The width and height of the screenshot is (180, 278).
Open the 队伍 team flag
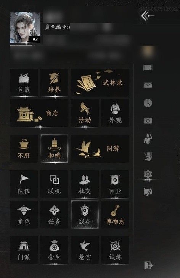point(24,184)
